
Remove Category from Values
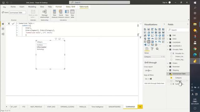(x=164, y=57)
